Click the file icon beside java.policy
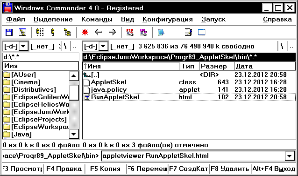The image size is (298, 176). [x=87, y=90]
